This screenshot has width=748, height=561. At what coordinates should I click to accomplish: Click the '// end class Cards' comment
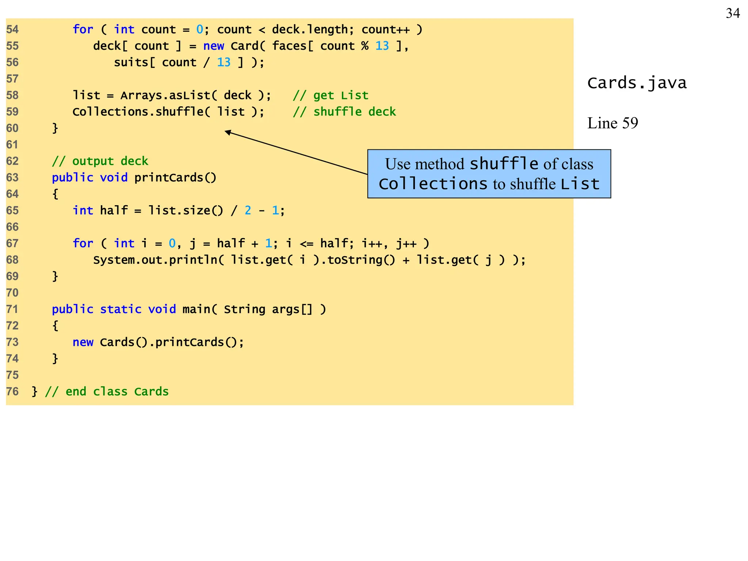pyautogui.click(x=107, y=392)
